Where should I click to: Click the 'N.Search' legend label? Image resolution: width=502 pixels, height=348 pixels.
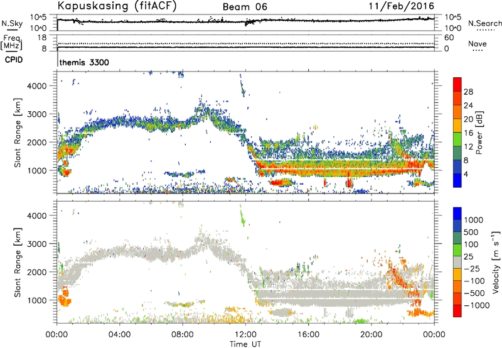click(484, 23)
